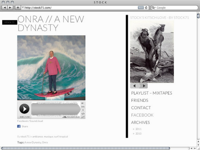Open the SoundCloud logo link in player

coord(71,117)
